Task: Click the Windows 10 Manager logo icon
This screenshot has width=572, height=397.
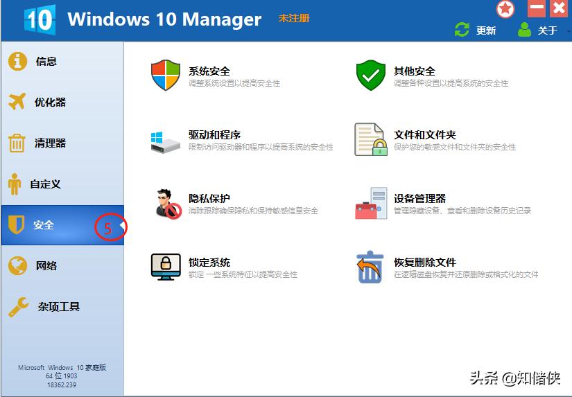Action: (40, 19)
